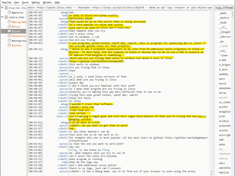Open the HexChat menu
Viewport: 235px width, 176px height.
coord(6,2)
